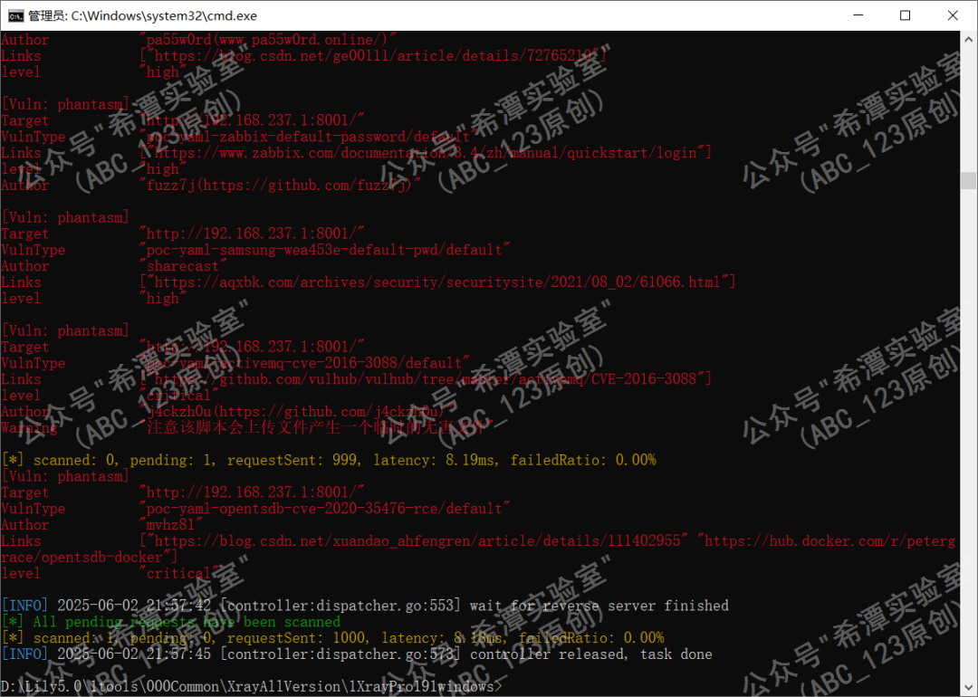
Task: Open the cmd.exe system menu icon
Action: coord(15,15)
